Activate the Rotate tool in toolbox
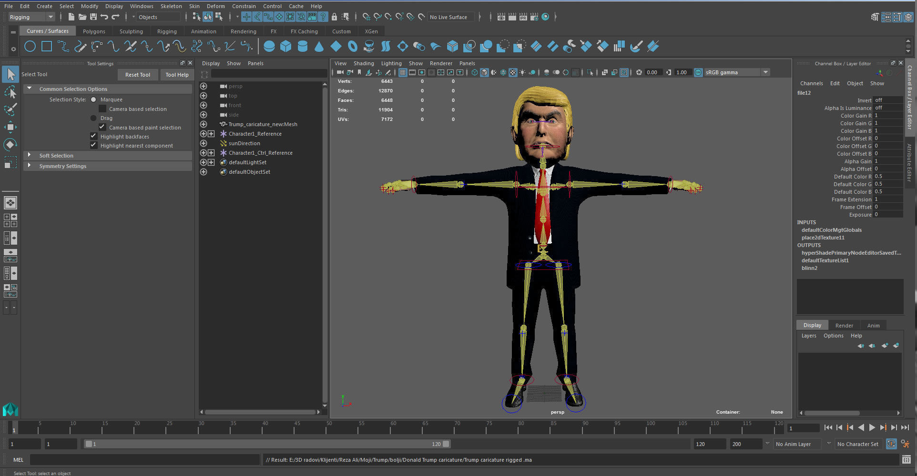Screen dimensions: 917x476 [10, 144]
